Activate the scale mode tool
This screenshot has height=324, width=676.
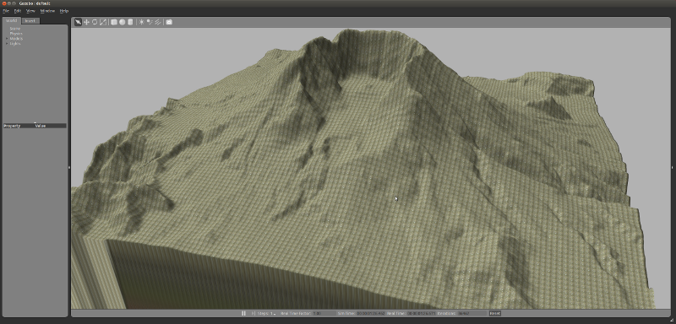point(102,22)
